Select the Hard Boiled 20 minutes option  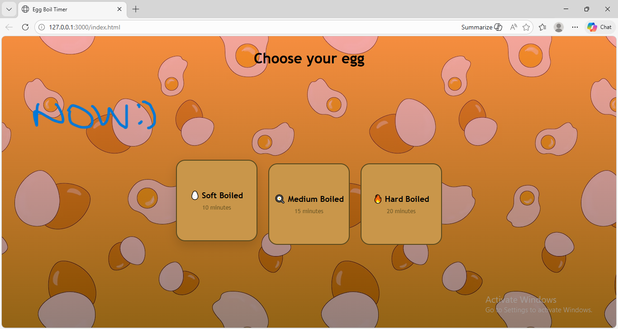[401, 204]
